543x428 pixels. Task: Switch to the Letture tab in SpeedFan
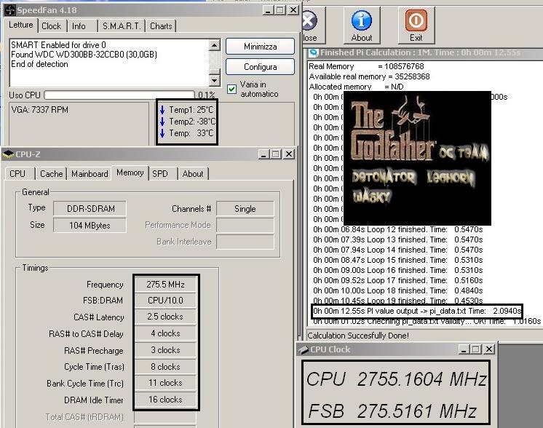(21, 25)
